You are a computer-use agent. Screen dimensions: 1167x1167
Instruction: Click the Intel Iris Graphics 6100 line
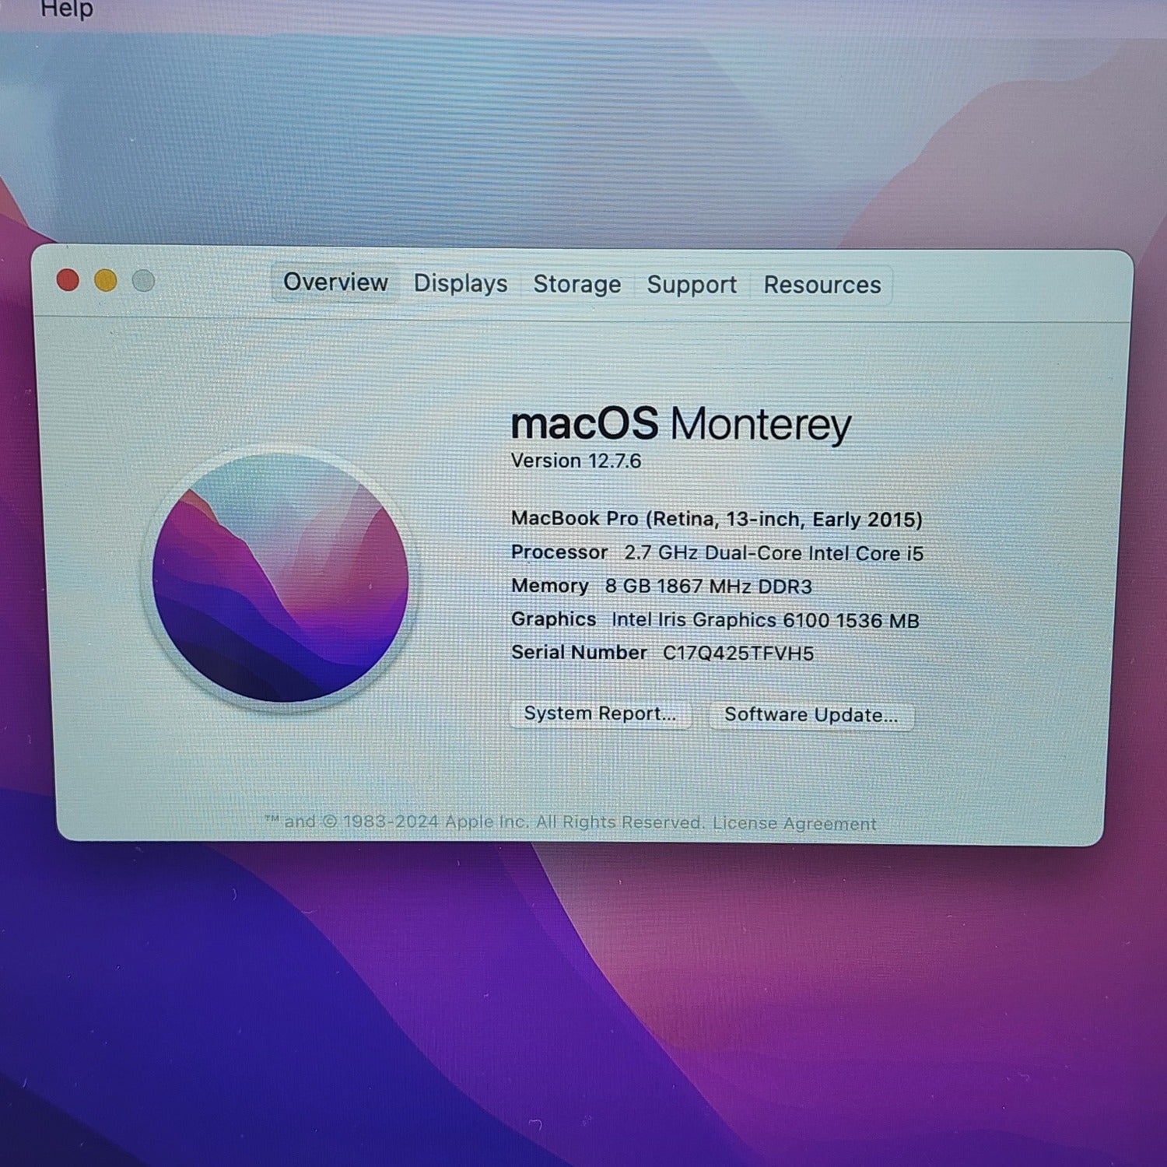[x=714, y=620]
